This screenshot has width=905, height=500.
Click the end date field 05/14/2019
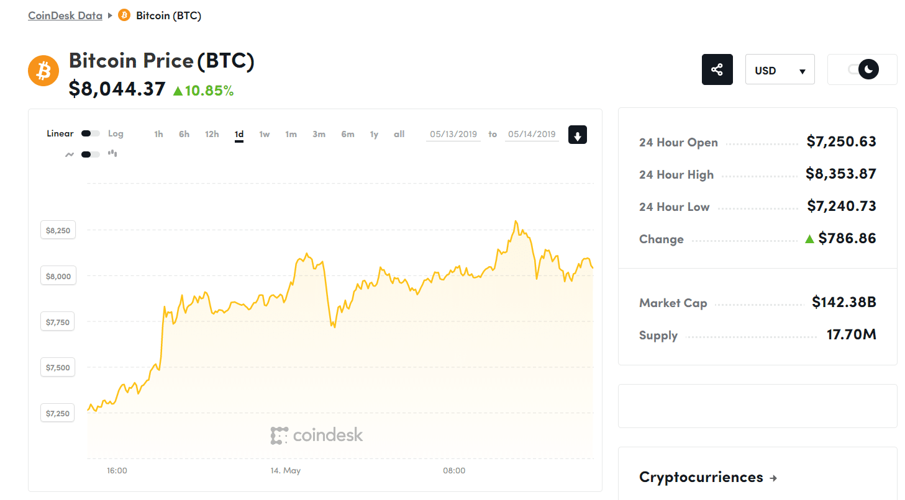point(532,134)
